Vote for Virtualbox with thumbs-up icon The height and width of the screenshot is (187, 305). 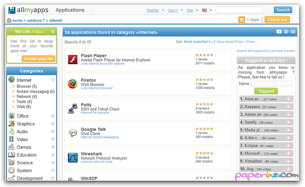click(289, 161)
